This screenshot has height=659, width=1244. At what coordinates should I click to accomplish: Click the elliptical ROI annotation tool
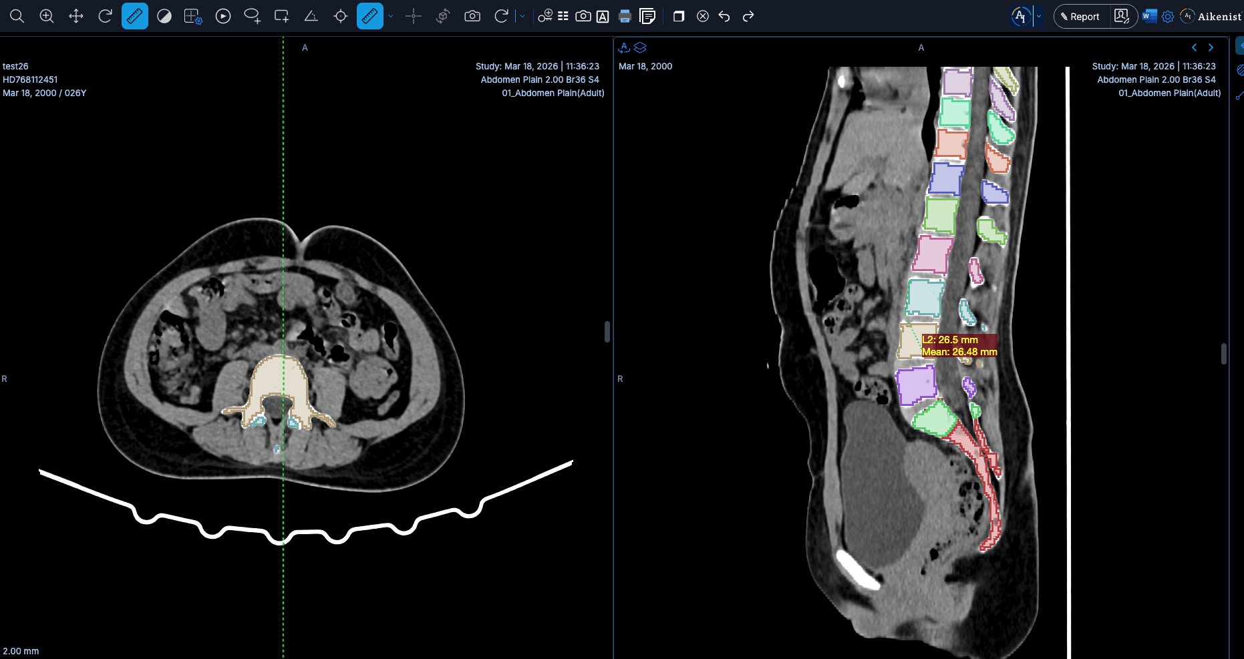[x=252, y=16]
